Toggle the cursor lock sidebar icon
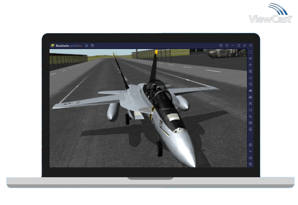The height and width of the screenshot is (205, 298). [250, 71]
